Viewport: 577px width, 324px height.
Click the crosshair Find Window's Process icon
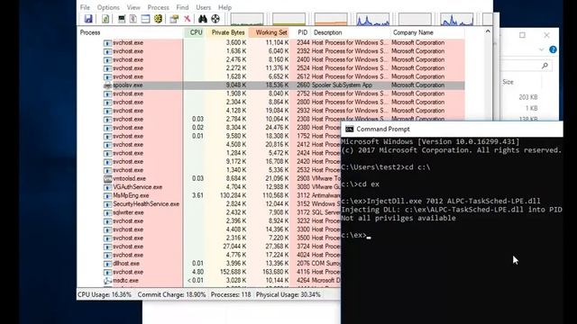(x=215, y=19)
